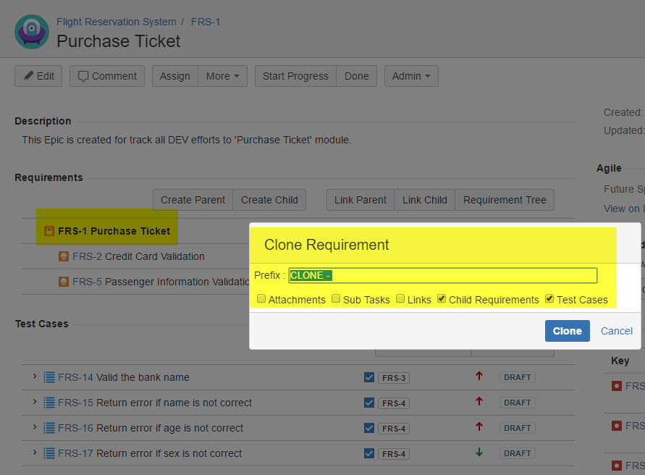
Task: Click the Flight Reservation System breadcrumb
Action: point(116,22)
